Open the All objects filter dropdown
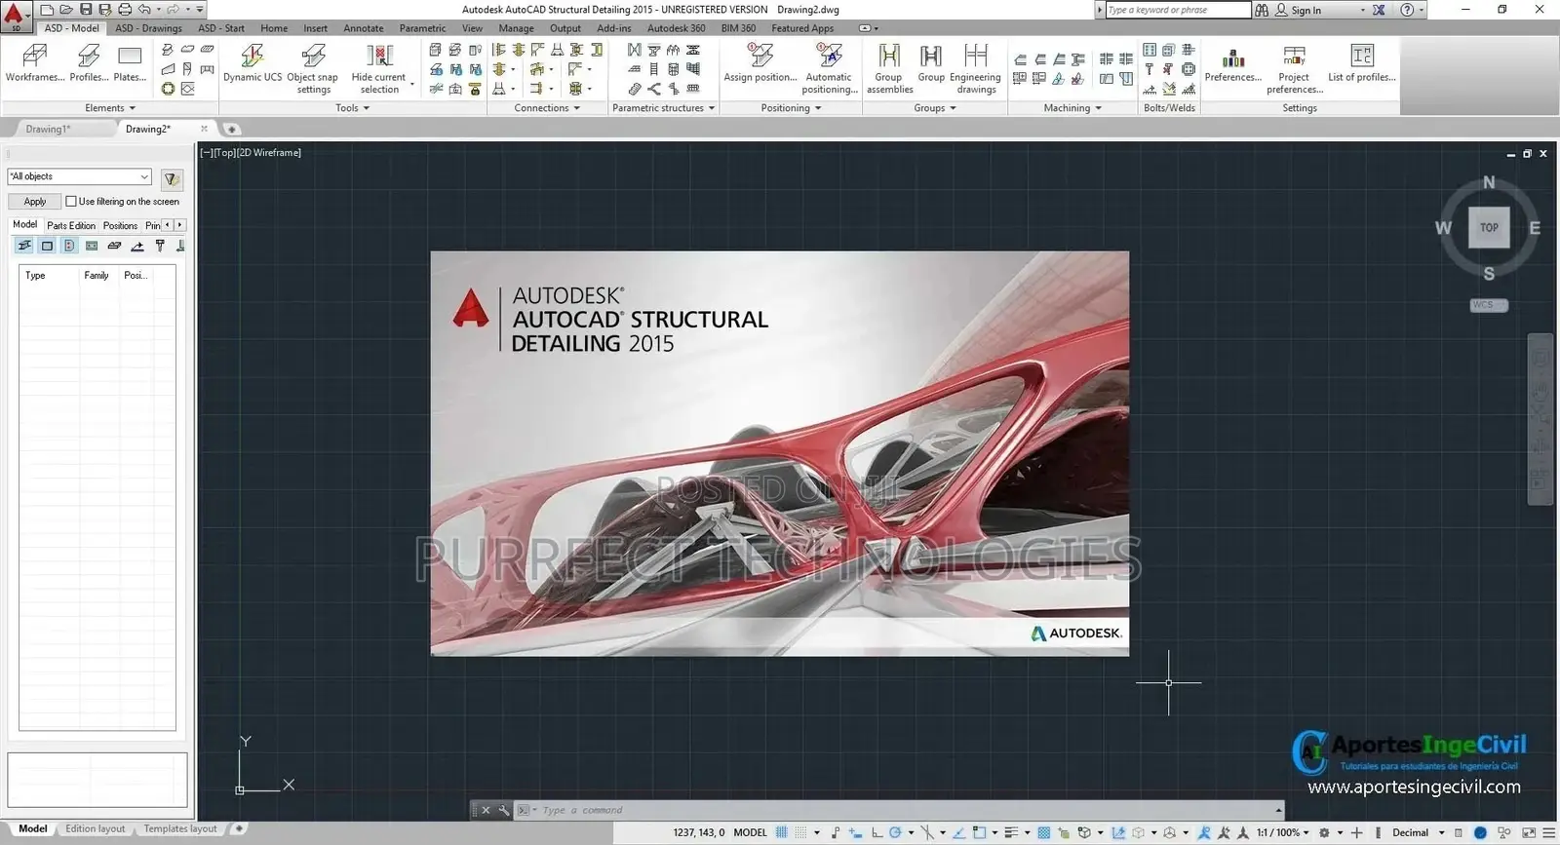1560x845 pixels. 144,176
